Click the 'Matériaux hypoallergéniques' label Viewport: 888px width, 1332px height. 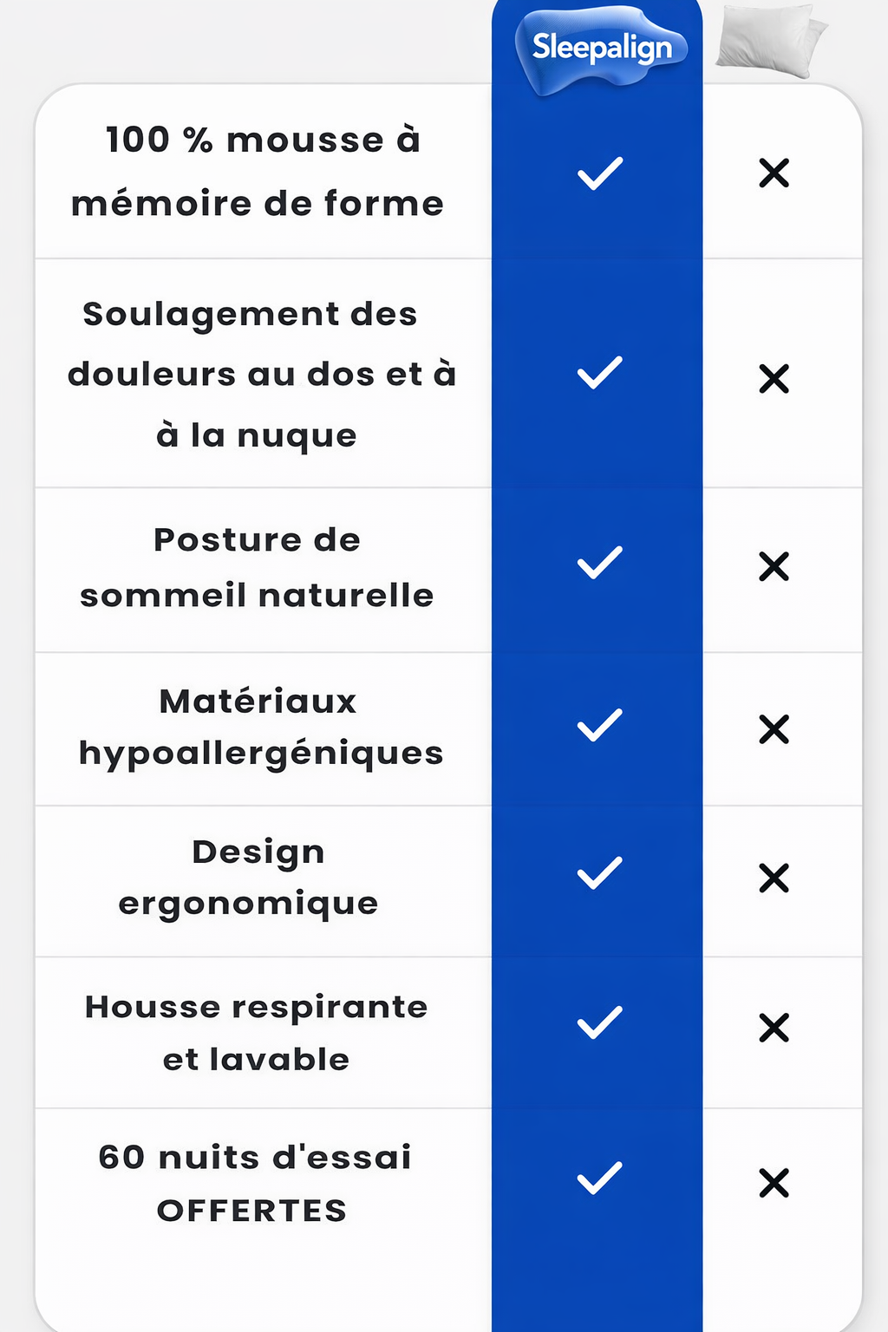260,727
